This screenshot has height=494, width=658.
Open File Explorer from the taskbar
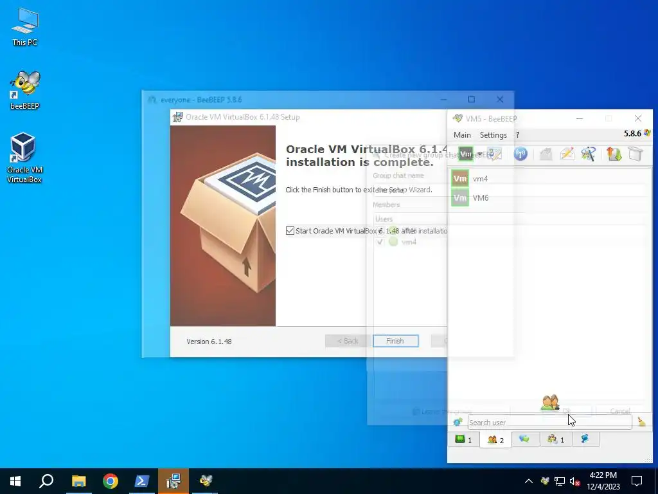pyautogui.click(x=78, y=481)
